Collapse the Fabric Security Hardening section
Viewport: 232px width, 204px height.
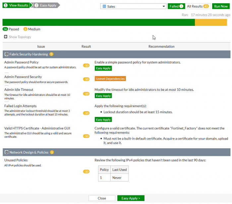pos(6,54)
